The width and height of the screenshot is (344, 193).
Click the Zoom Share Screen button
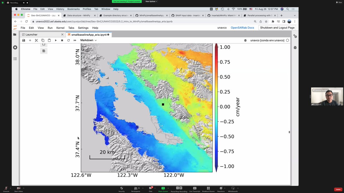point(163,189)
